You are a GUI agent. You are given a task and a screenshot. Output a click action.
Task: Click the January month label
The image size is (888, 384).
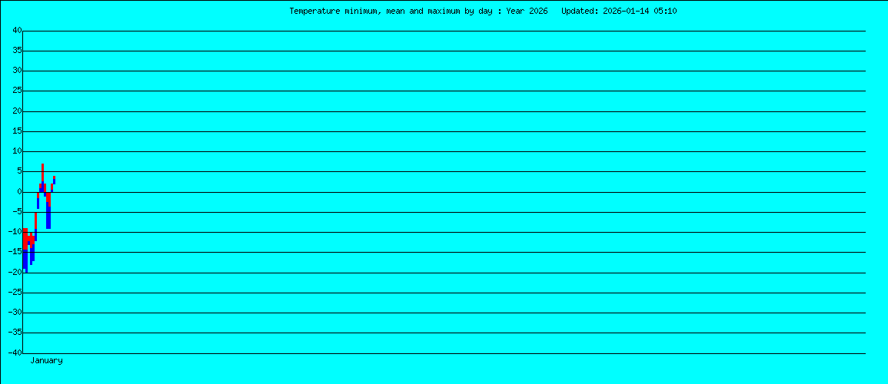[46, 360]
